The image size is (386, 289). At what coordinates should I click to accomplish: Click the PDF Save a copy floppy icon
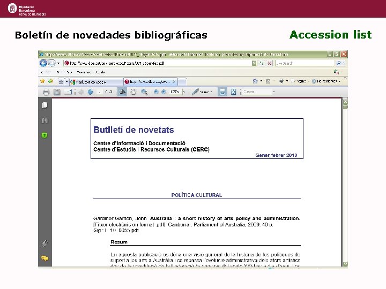click(57, 92)
